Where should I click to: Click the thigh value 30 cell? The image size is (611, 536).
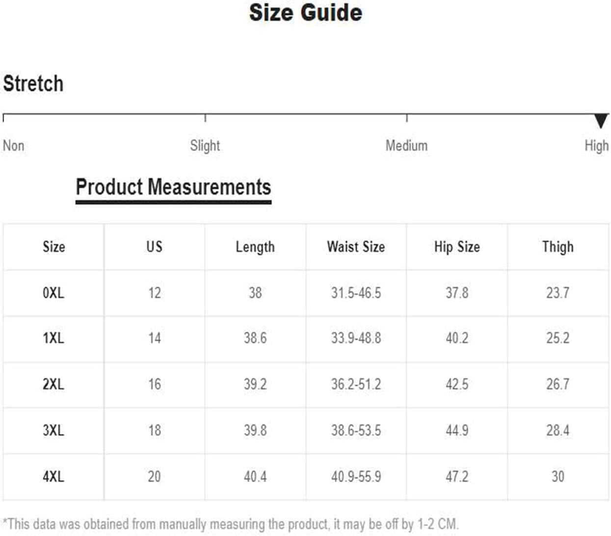(x=558, y=476)
